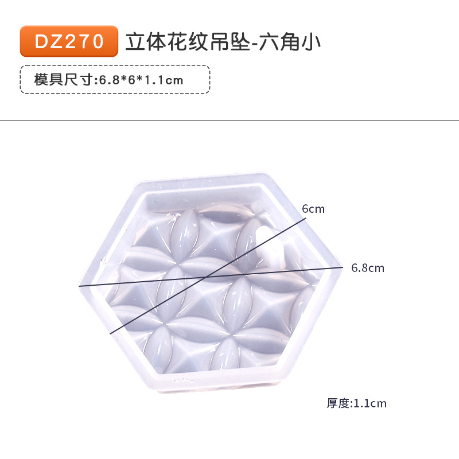Click the upper end of the 6cm diagonal line
The width and height of the screenshot is (459, 459).
tap(305, 218)
